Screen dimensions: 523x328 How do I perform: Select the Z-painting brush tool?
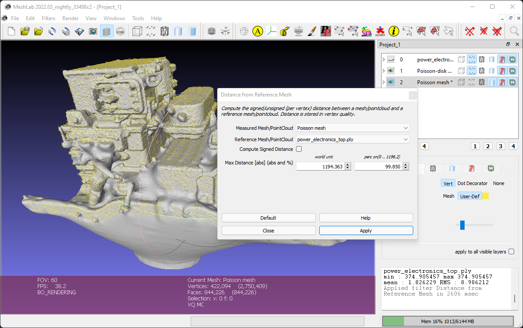(x=312, y=31)
